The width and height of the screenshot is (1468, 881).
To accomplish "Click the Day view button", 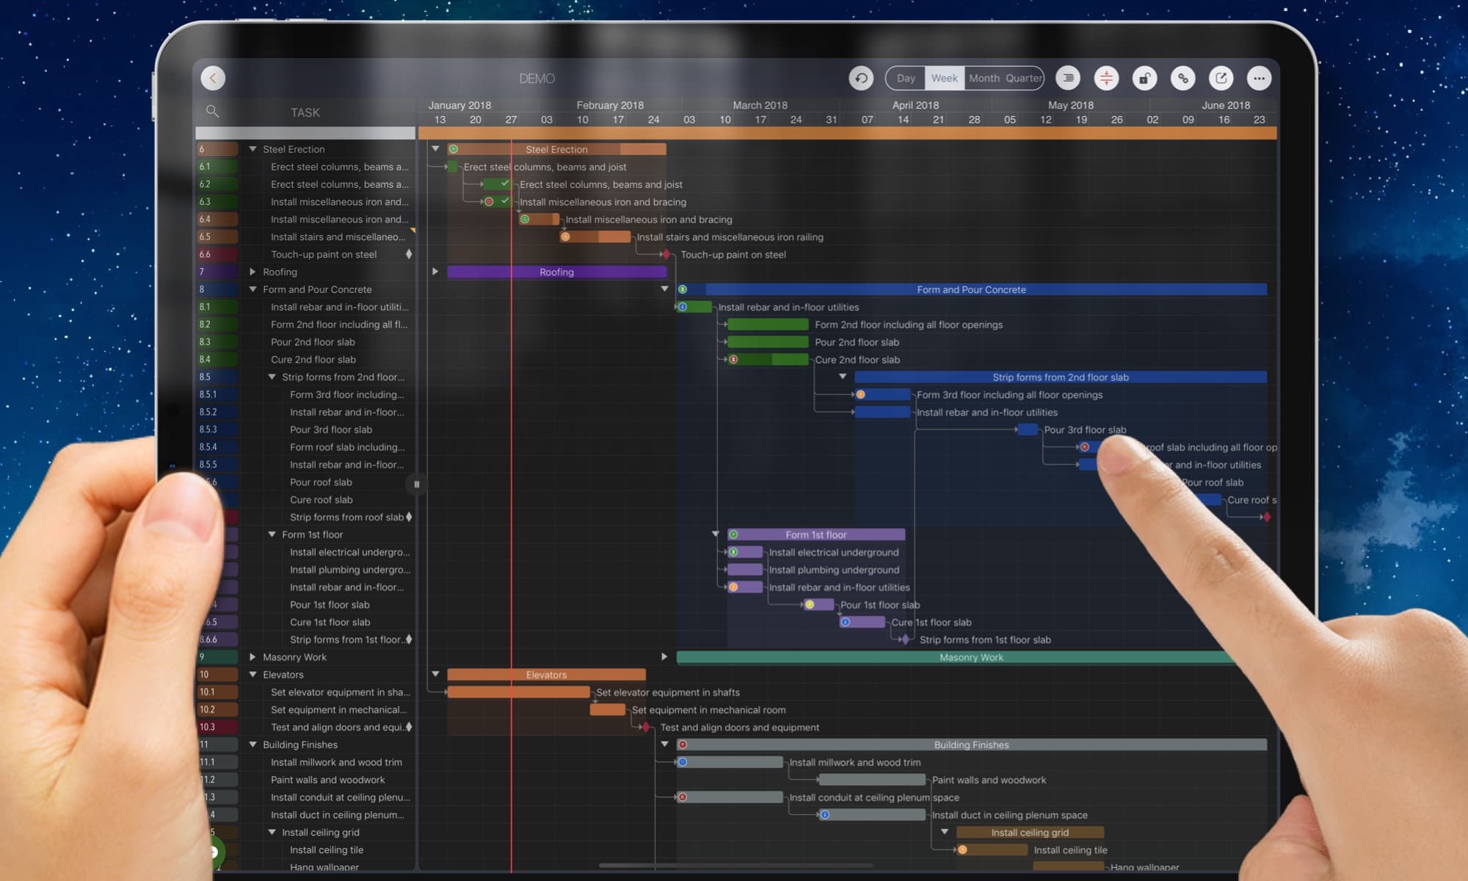I will pyautogui.click(x=906, y=78).
